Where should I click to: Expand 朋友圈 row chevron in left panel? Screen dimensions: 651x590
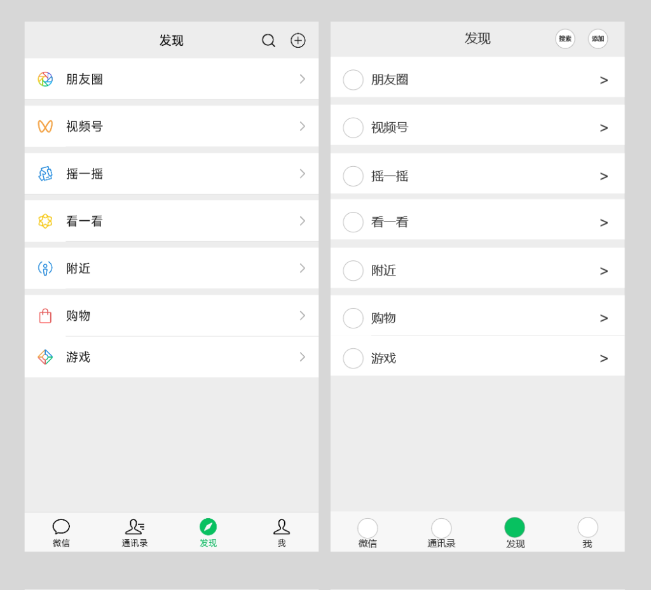pos(302,79)
